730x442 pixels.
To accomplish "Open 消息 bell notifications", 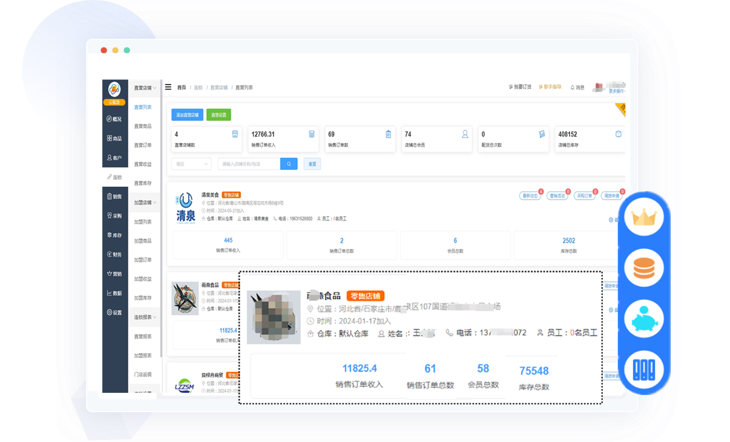I will 577,87.
